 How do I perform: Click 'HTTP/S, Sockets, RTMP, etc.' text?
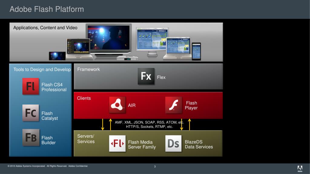150,127
